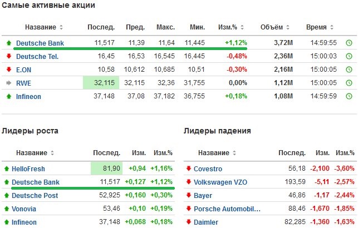Click the clock icon in E.ON row
Viewport: 358px width, 228px height.
[x=349, y=70]
